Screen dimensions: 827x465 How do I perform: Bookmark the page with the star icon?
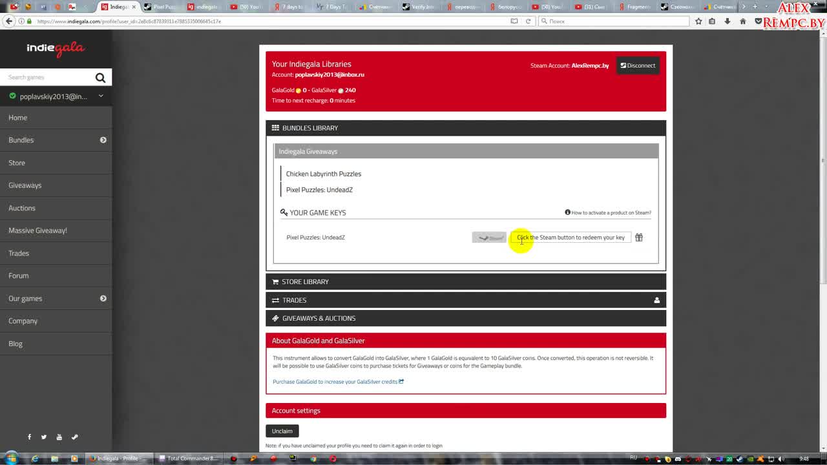click(x=698, y=21)
